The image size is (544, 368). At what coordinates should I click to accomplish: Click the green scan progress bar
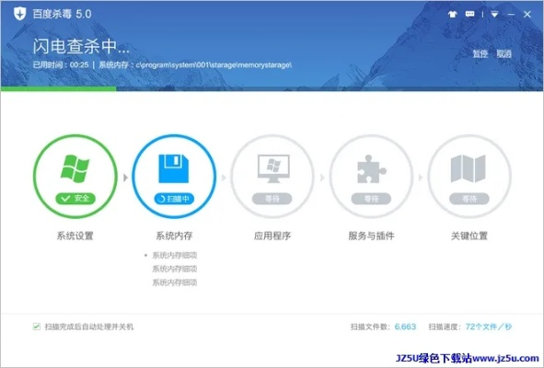(58, 89)
